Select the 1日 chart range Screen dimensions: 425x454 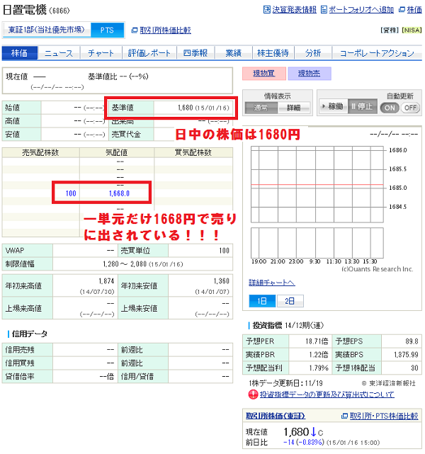[x=262, y=301]
